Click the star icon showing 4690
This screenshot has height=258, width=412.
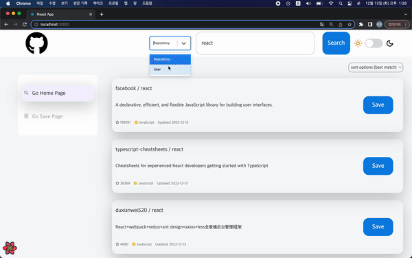[x=117, y=244]
